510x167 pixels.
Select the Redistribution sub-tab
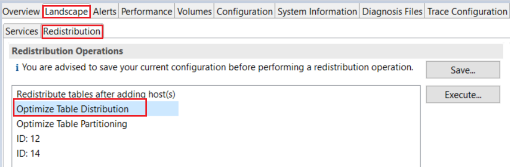(72, 32)
